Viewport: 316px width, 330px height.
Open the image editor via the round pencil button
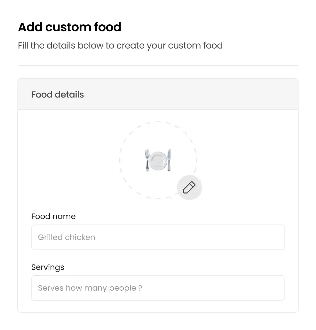click(189, 188)
